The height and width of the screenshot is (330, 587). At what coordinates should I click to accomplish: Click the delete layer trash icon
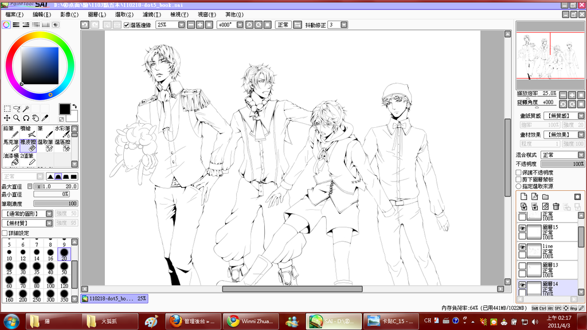point(555,206)
